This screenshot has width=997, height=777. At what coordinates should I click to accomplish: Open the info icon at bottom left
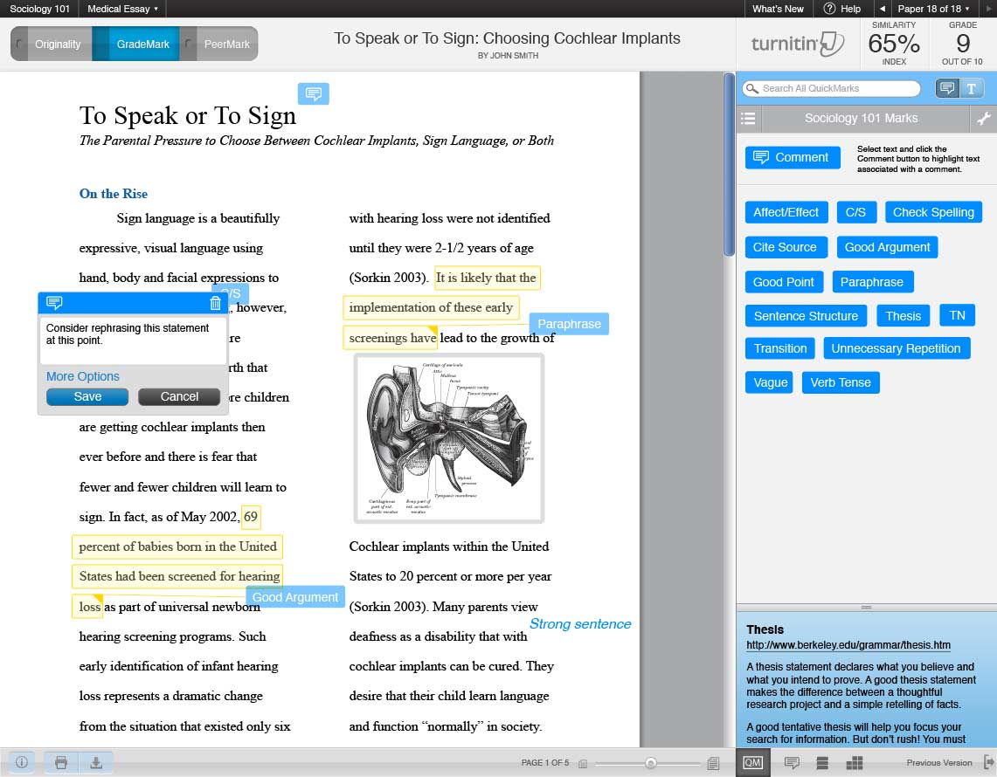pos(22,762)
